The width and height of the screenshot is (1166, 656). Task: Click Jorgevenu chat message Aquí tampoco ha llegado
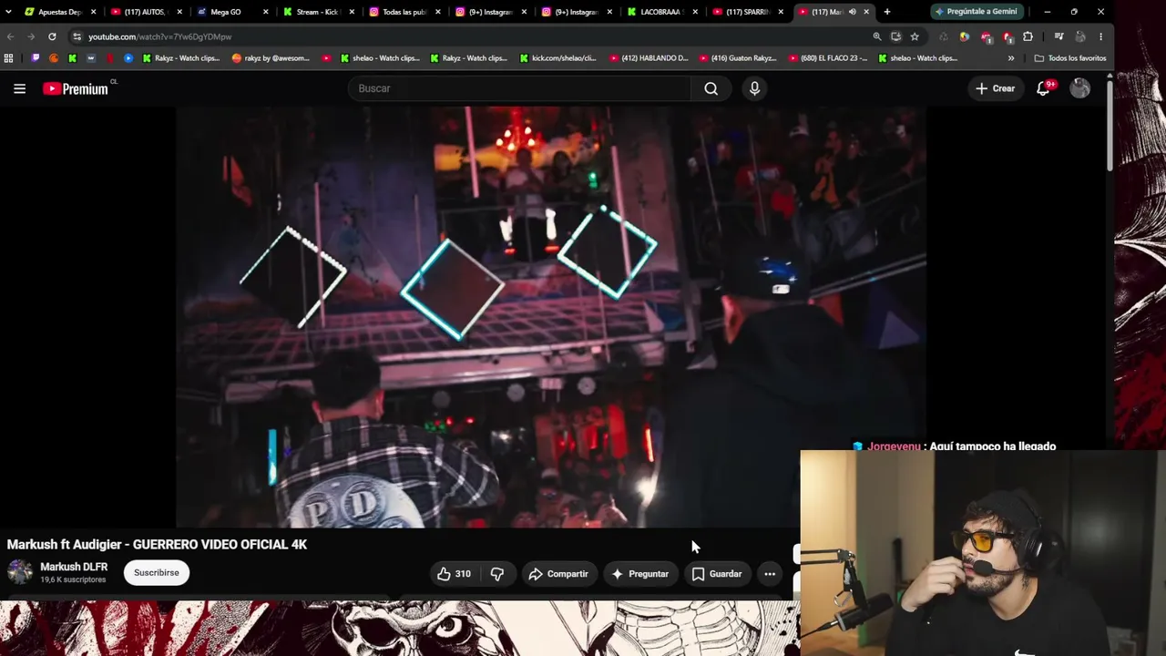point(956,446)
